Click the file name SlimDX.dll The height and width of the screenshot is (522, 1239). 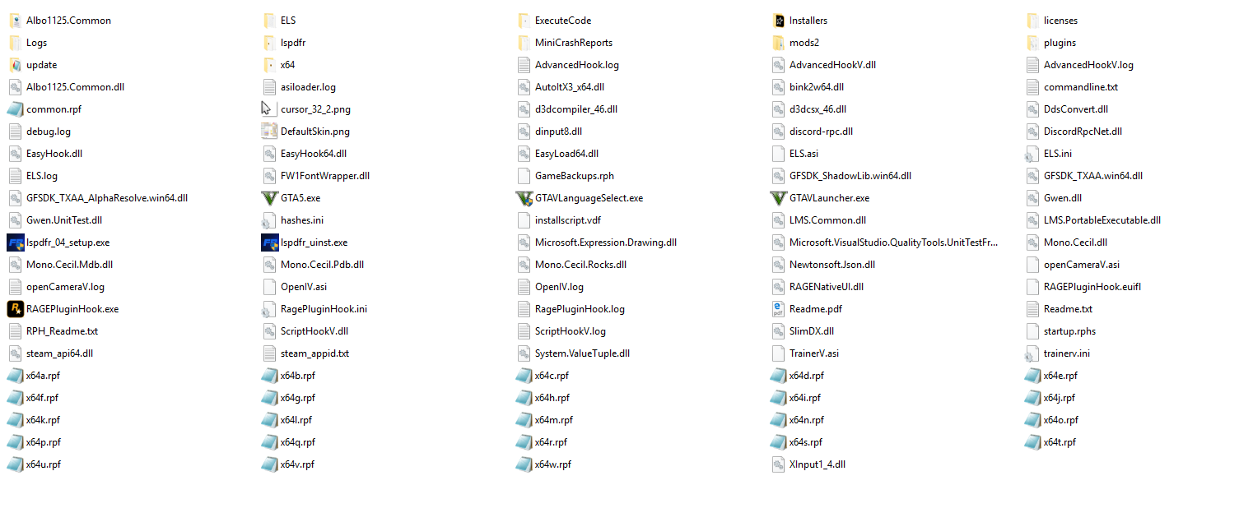tap(812, 331)
